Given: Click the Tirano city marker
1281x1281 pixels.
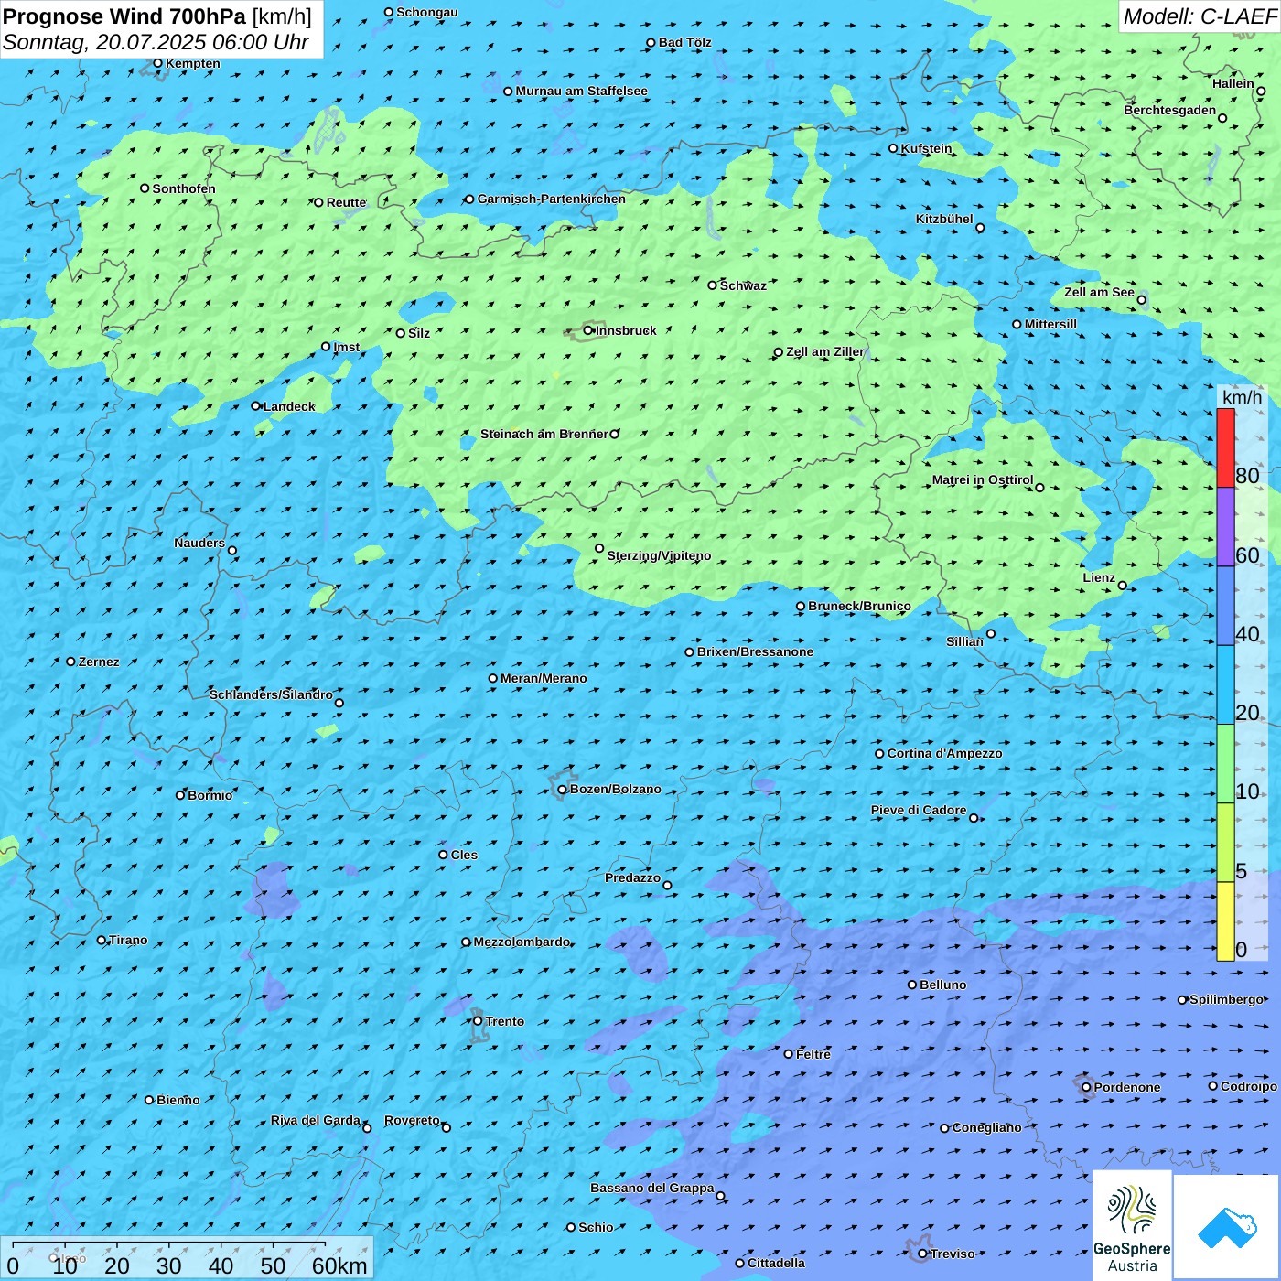Looking at the screenshot, I should coord(102,940).
